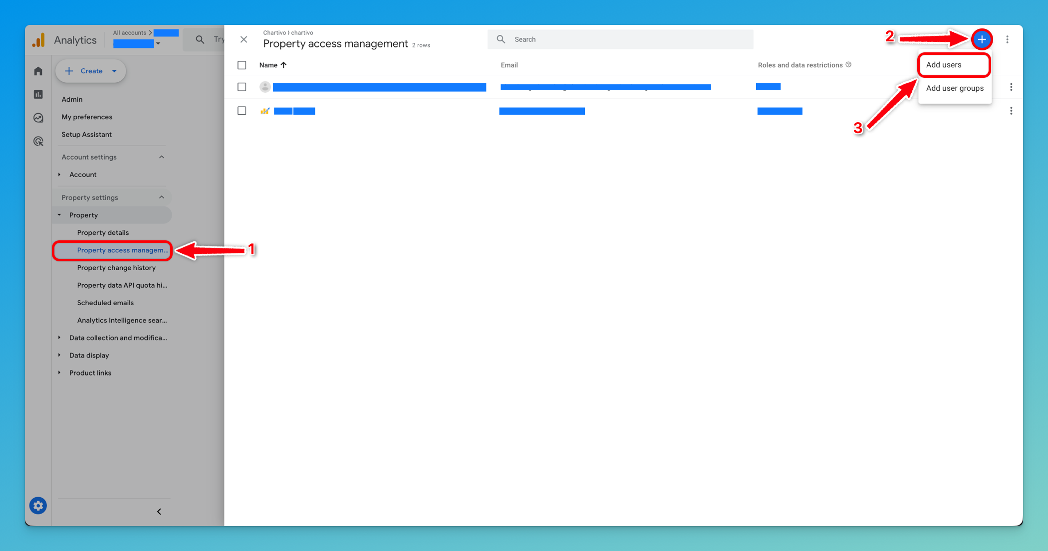Open the Admin settings gear icon

point(38,505)
